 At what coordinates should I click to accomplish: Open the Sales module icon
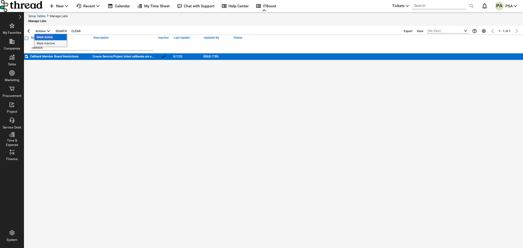click(12, 57)
